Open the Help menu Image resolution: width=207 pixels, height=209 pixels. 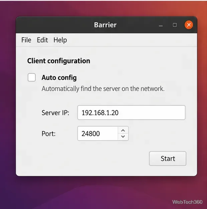coord(60,40)
